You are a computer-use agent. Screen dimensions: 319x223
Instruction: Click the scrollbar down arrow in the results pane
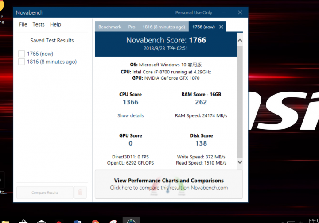(x=240, y=162)
